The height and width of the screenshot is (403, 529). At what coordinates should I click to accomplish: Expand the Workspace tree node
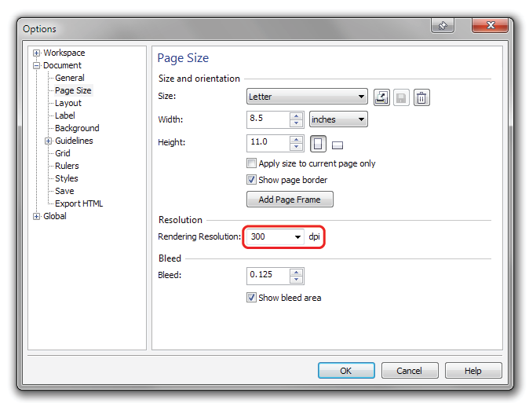tap(36, 53)
